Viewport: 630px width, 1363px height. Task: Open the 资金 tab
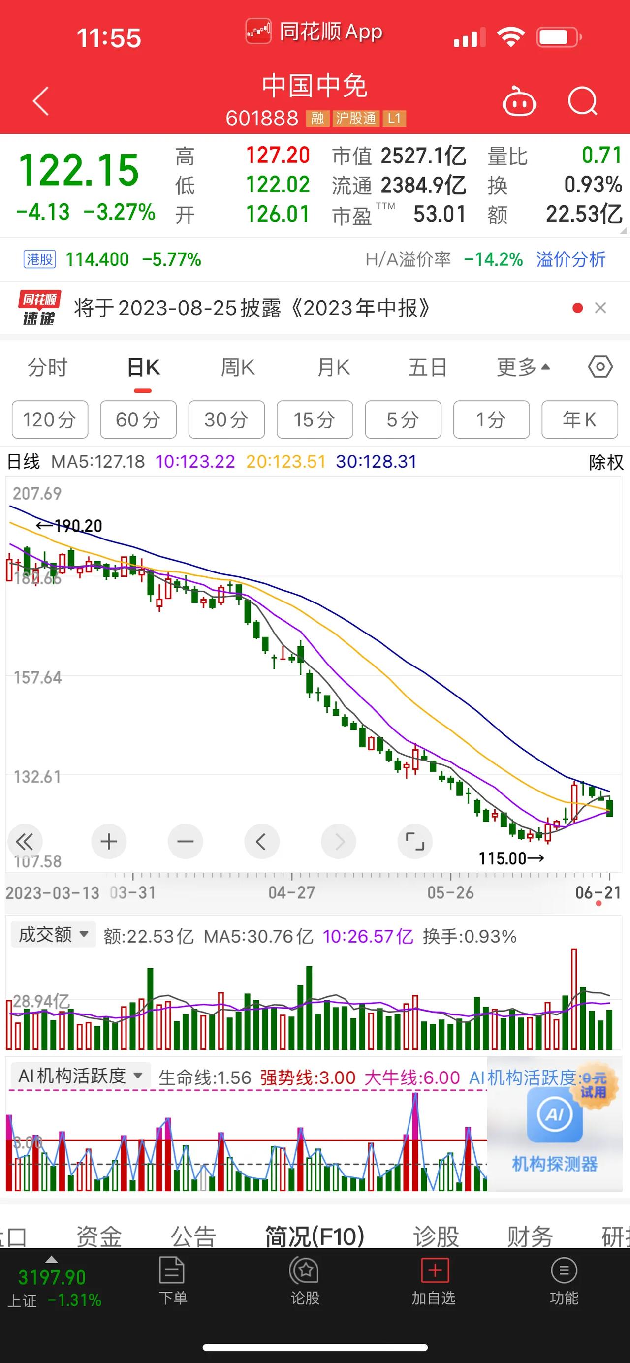[98, 1236]
